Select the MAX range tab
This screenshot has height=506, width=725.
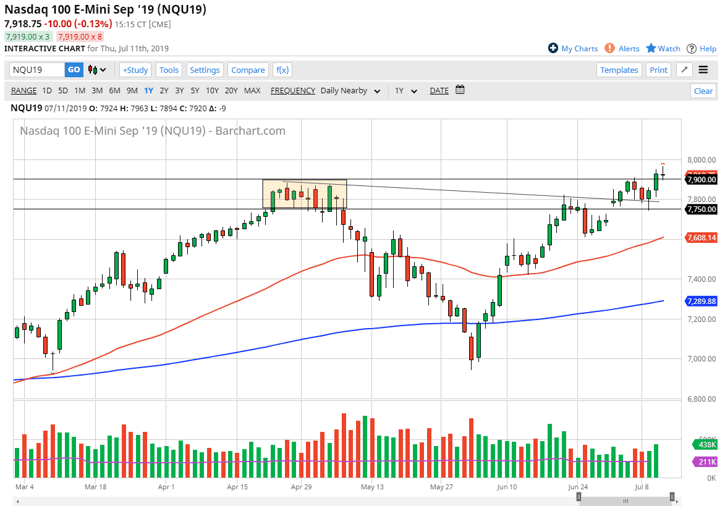click(x=252, y=90)
